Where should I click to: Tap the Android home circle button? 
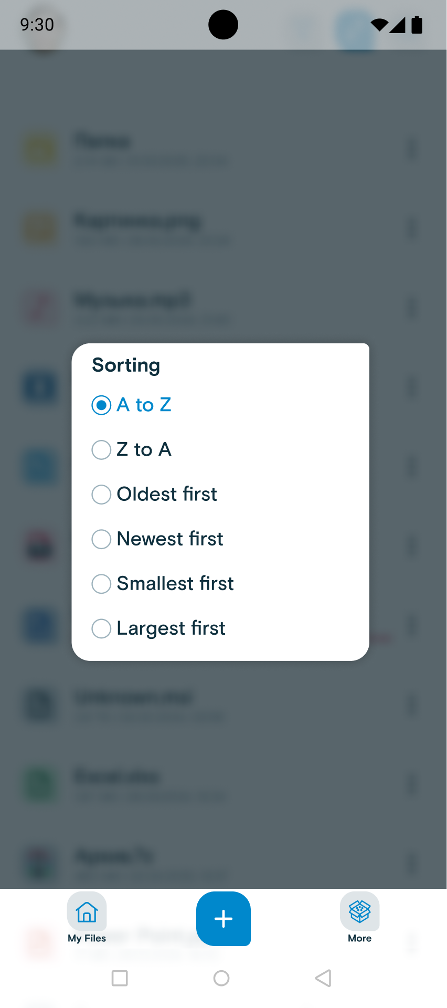[x=221, y=978]
